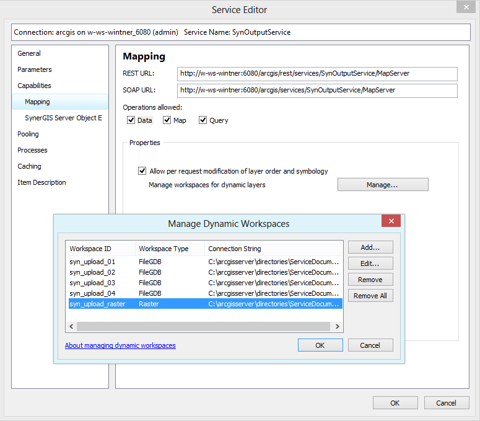Viewport: 480px width, 421px height.
Task: Select the syn_upload_raster workspace row
Action: (205, 304)
